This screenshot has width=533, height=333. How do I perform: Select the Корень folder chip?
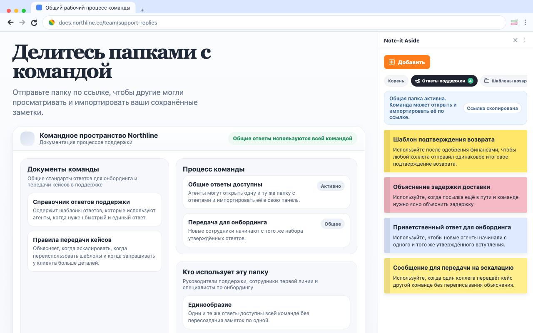click(396, 80)
